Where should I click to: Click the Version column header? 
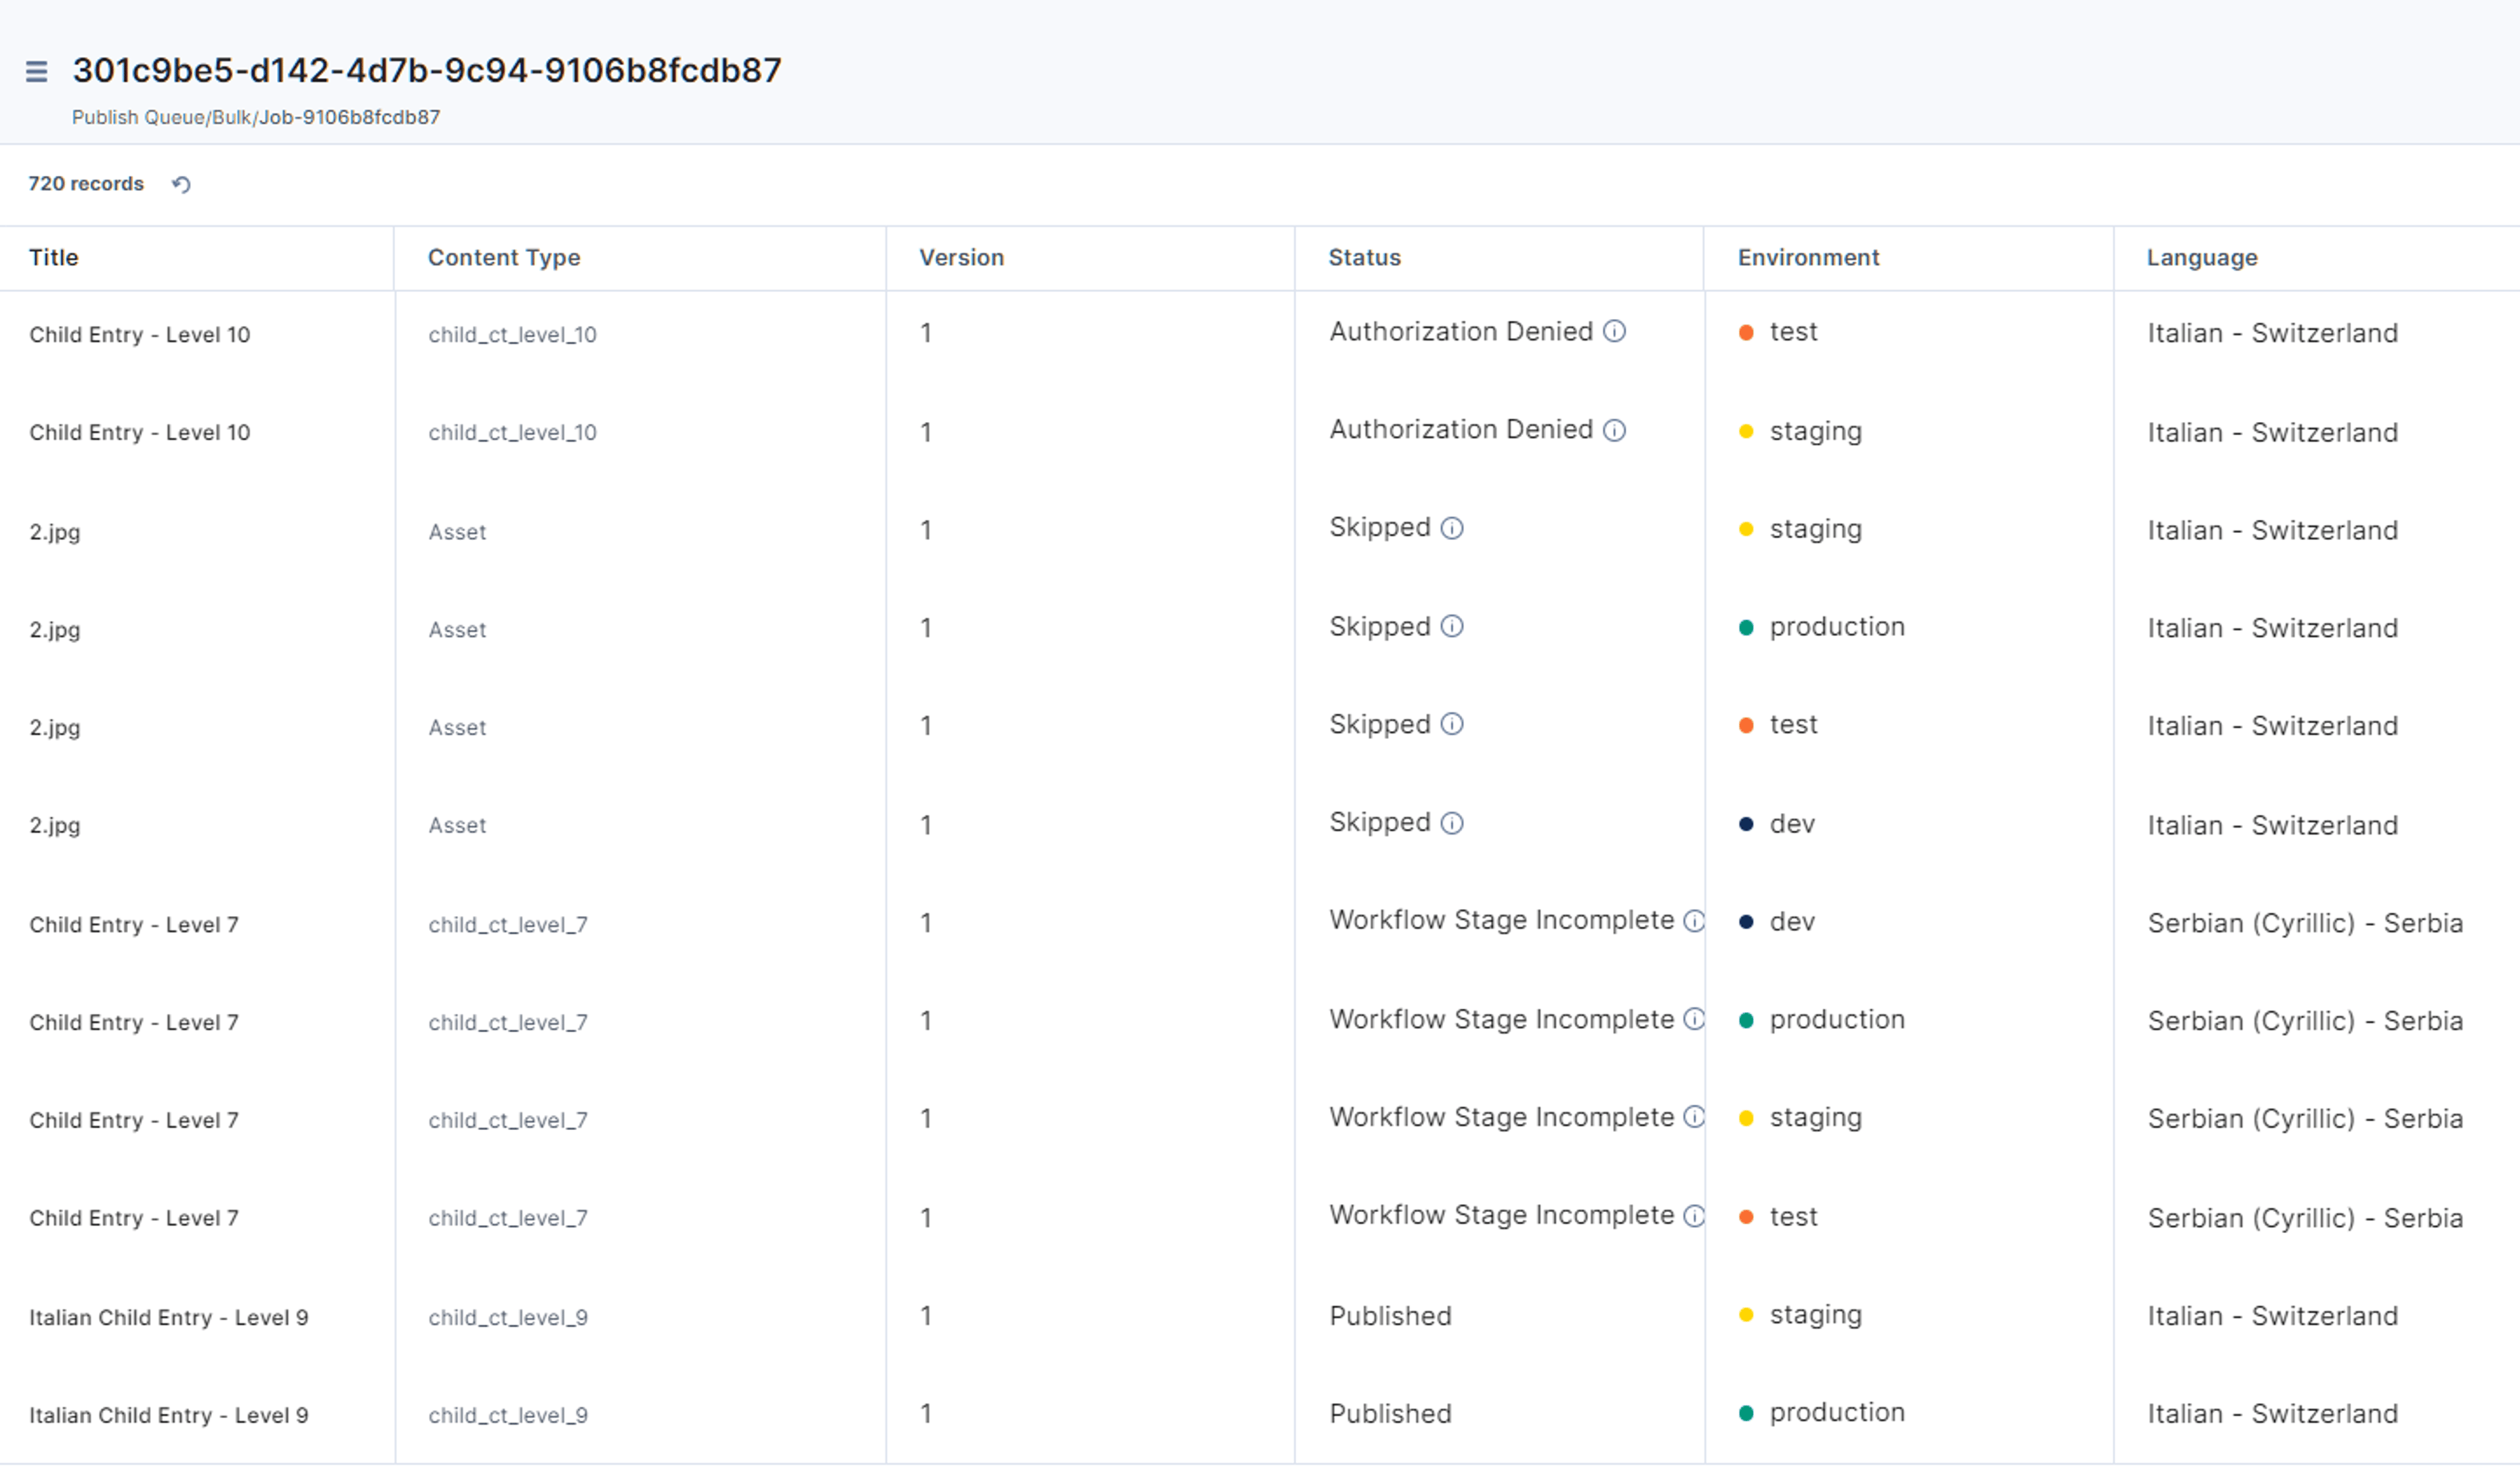(x=961, y=258)
